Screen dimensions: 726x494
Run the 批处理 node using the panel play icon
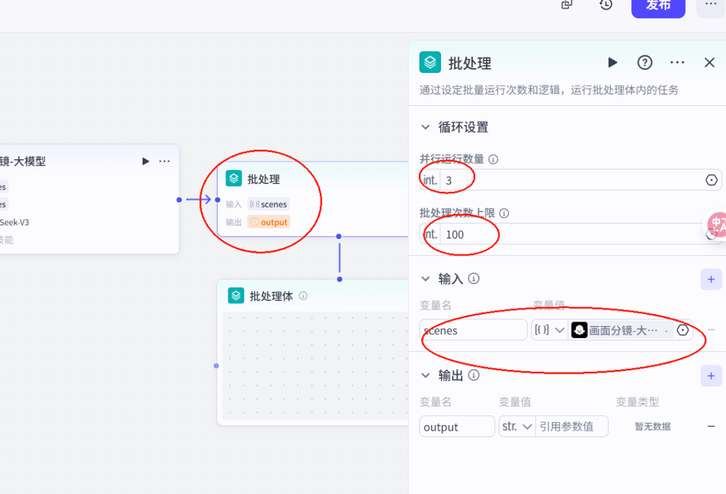(613, 63)
